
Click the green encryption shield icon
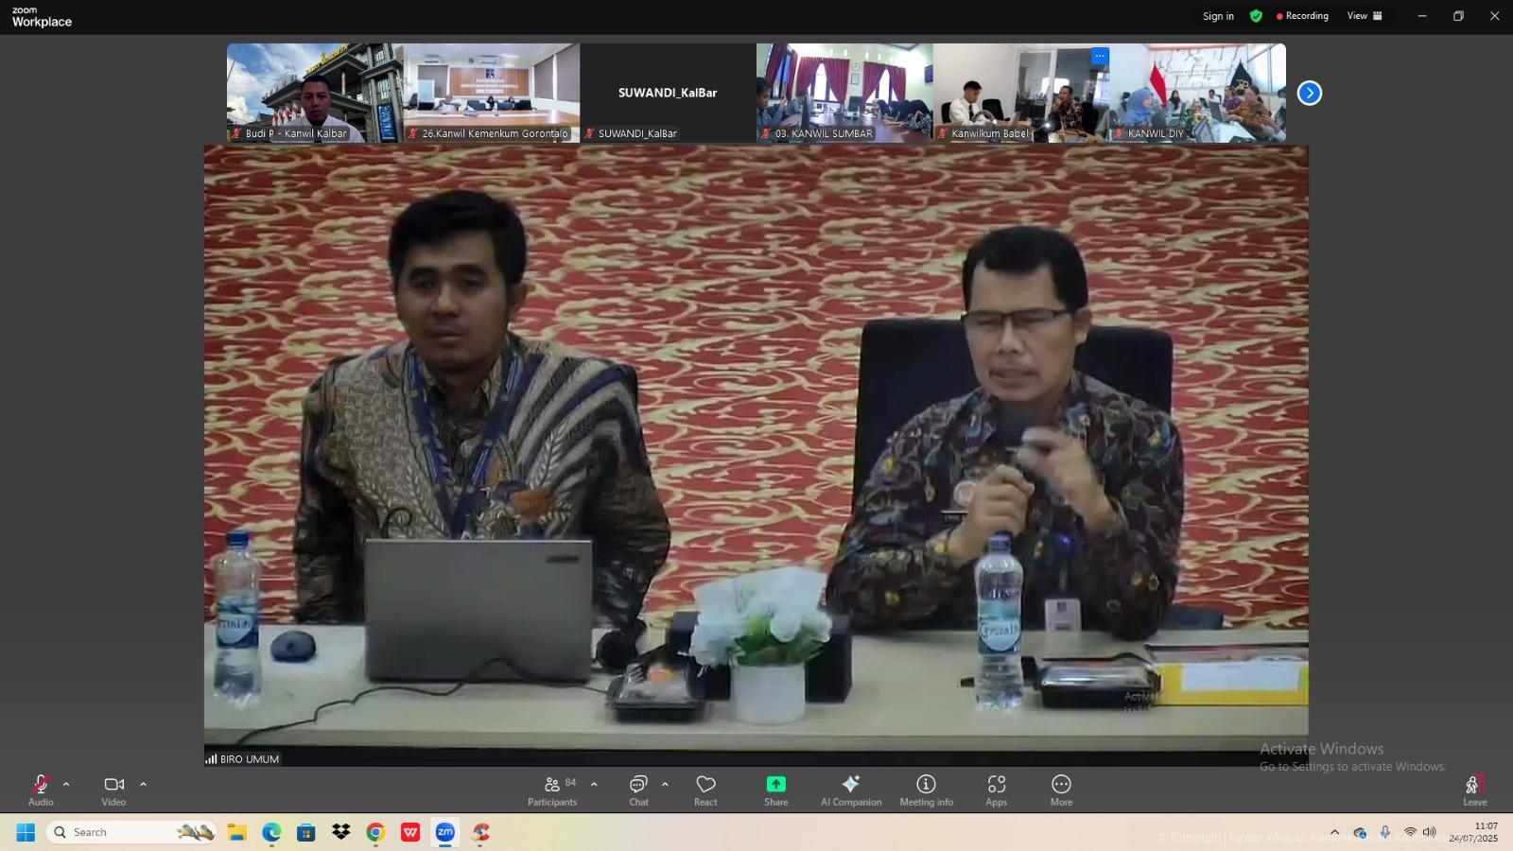tap(1256, 16)
